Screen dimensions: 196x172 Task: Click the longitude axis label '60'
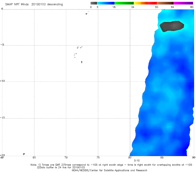tap(2, 157)
